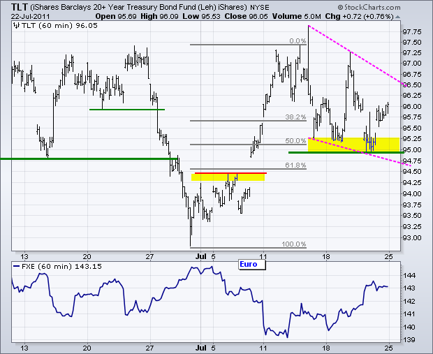Image resolution: width=433 pixels, height=354 pixels.
Task: Click the Jul label on upper date axis
Action: click(201, 256)
